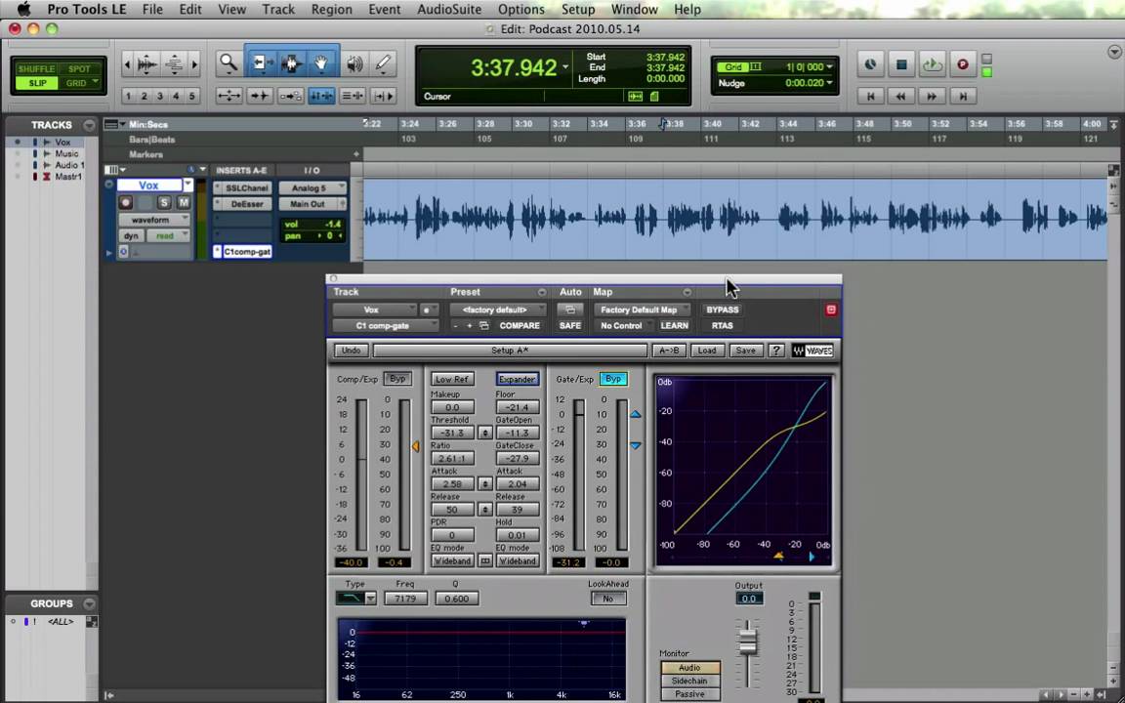Open the Factory Default Map dropdown
The width and height of the screenshot is (1125, 703).
[x=643, y=310]
